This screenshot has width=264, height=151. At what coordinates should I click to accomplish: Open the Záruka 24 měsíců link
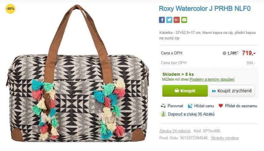point(175,131)
